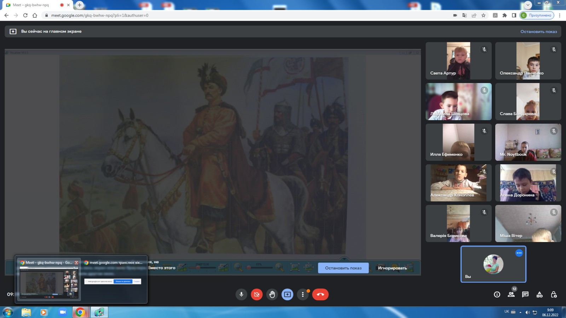
Task: Open Chrome home page
Action: (x=35, y=15)
